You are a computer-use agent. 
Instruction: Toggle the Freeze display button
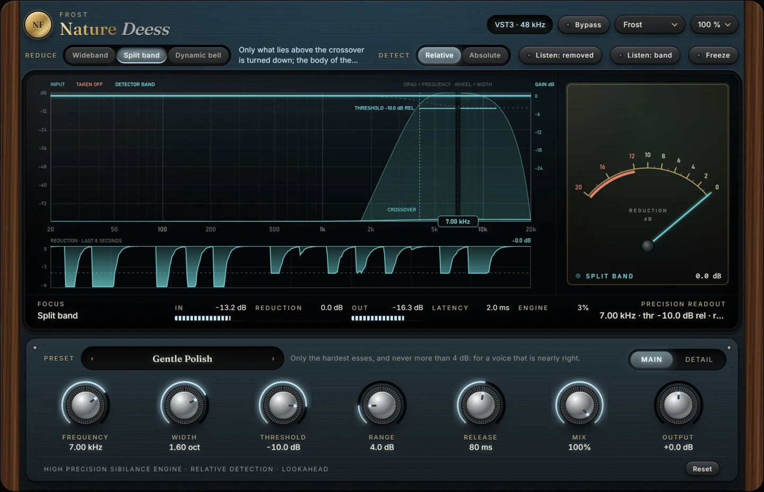713,55
